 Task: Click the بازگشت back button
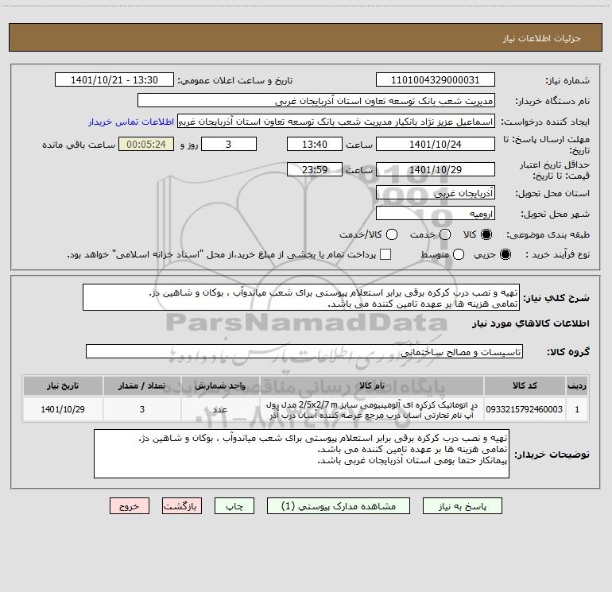pyautogui.click(x=182, y=505)
